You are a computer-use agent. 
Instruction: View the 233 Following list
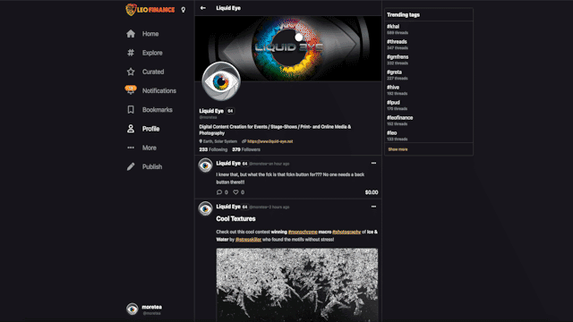(x=213, y=149)
